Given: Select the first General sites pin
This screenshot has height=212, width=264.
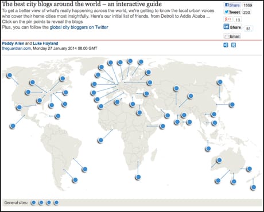Looking at the screenshot, I should [x=33, y=202].
